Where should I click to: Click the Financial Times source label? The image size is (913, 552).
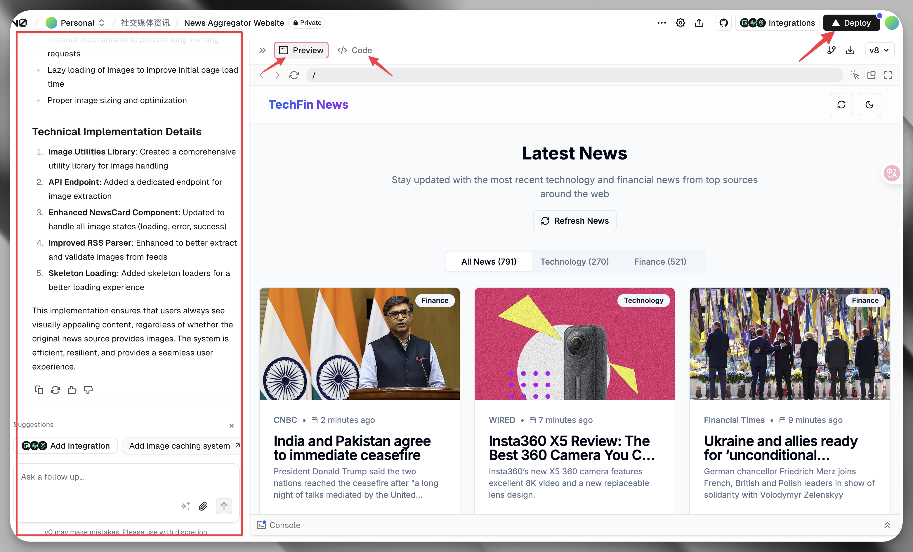(734, 420)
